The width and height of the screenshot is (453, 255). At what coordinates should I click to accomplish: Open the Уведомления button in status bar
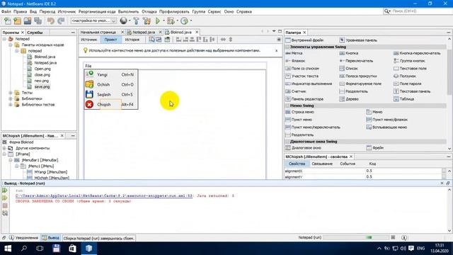point(23,238)
